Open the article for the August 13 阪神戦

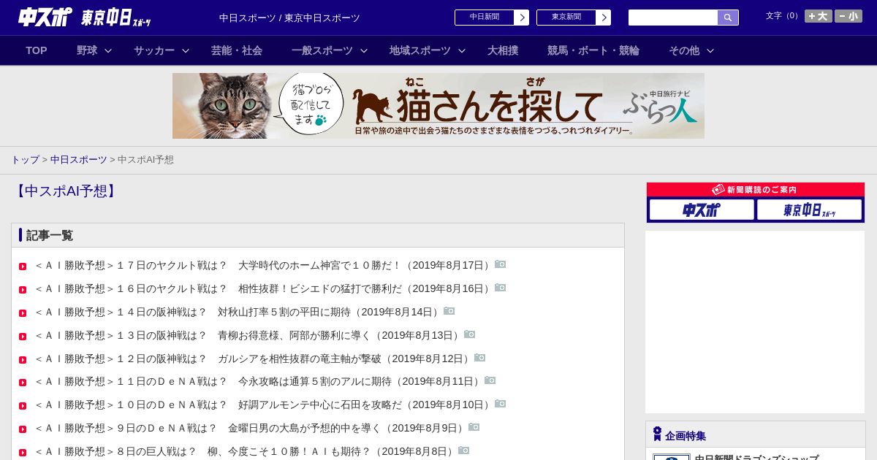[248, 335]
